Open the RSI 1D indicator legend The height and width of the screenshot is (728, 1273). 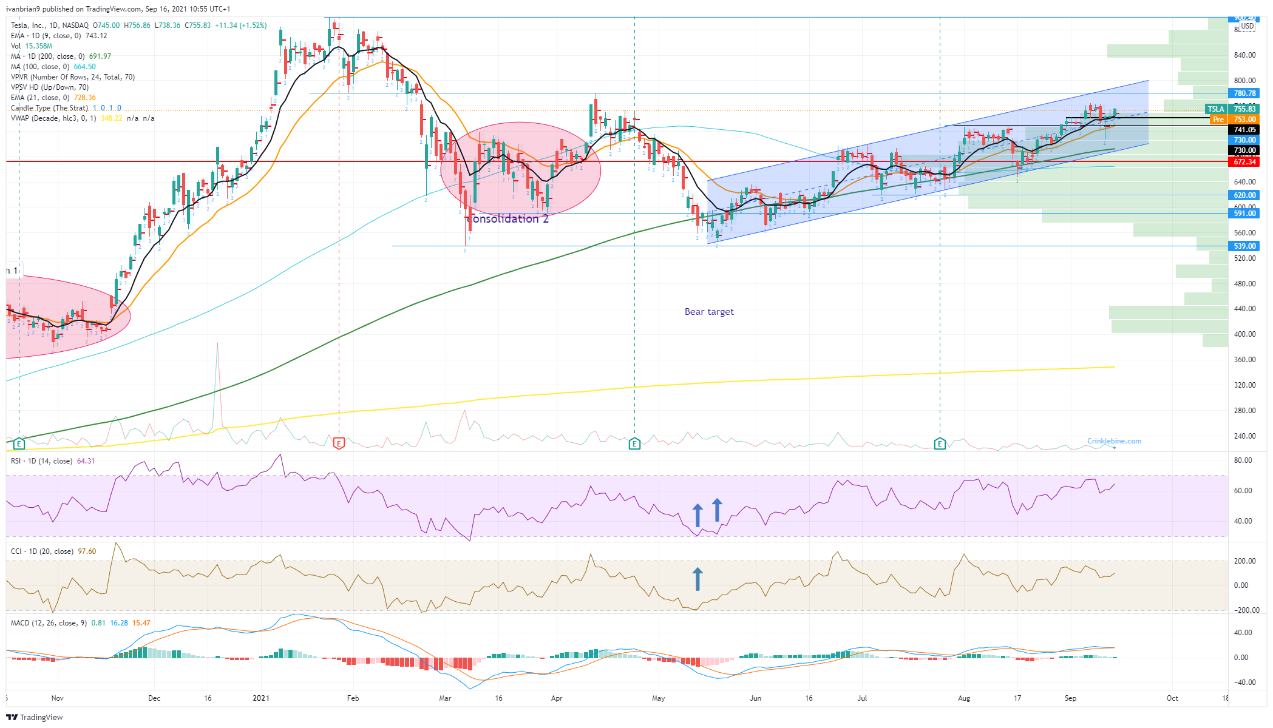click(x=41, y=461)
